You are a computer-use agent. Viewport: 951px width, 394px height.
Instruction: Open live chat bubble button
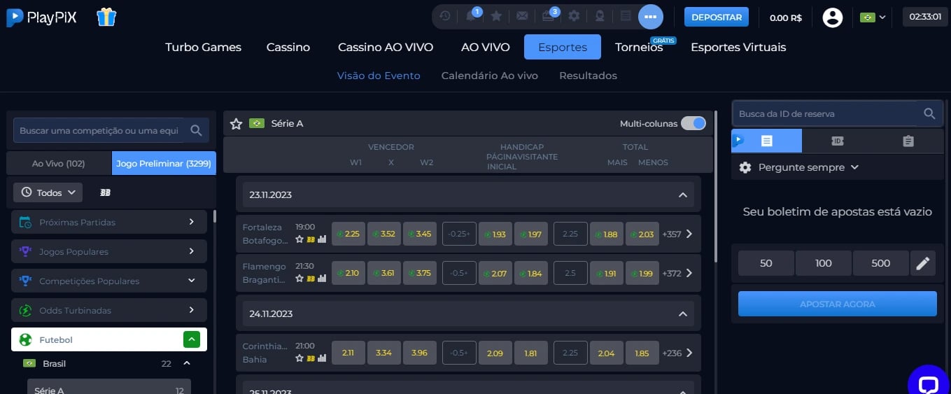[x=928, y=384]
